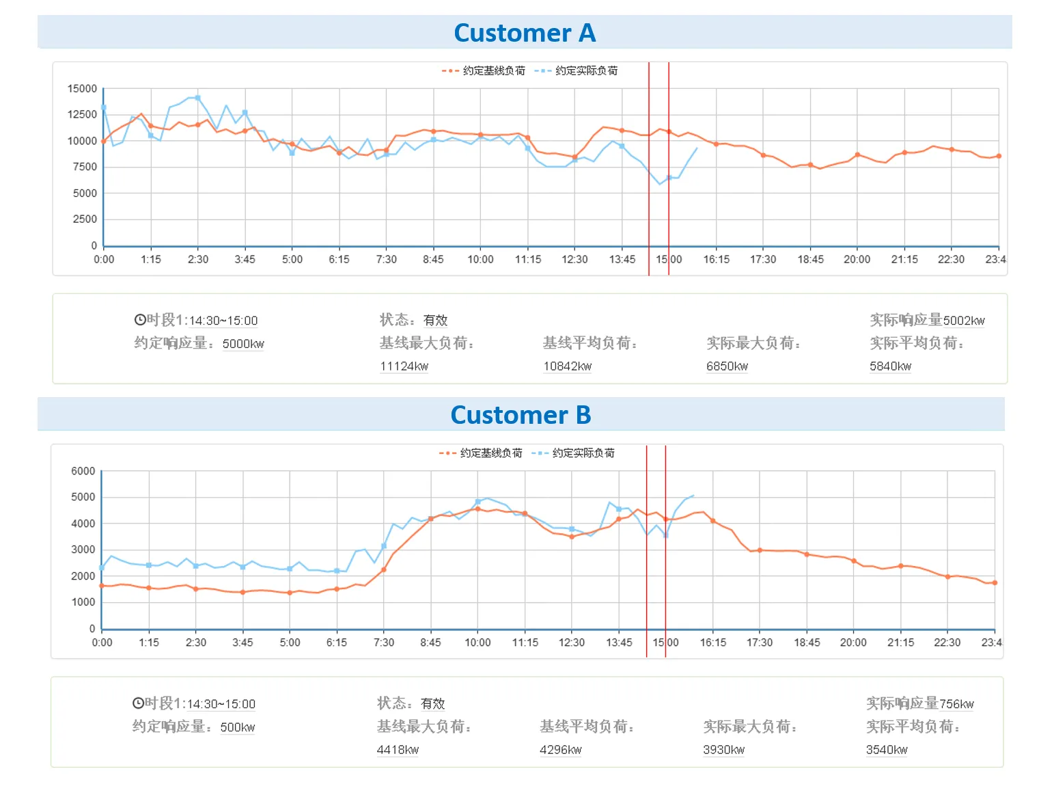Click the 6850kw actual max load value
Viewport: 1054px width, 795px height.
click(x=727, y=366)
